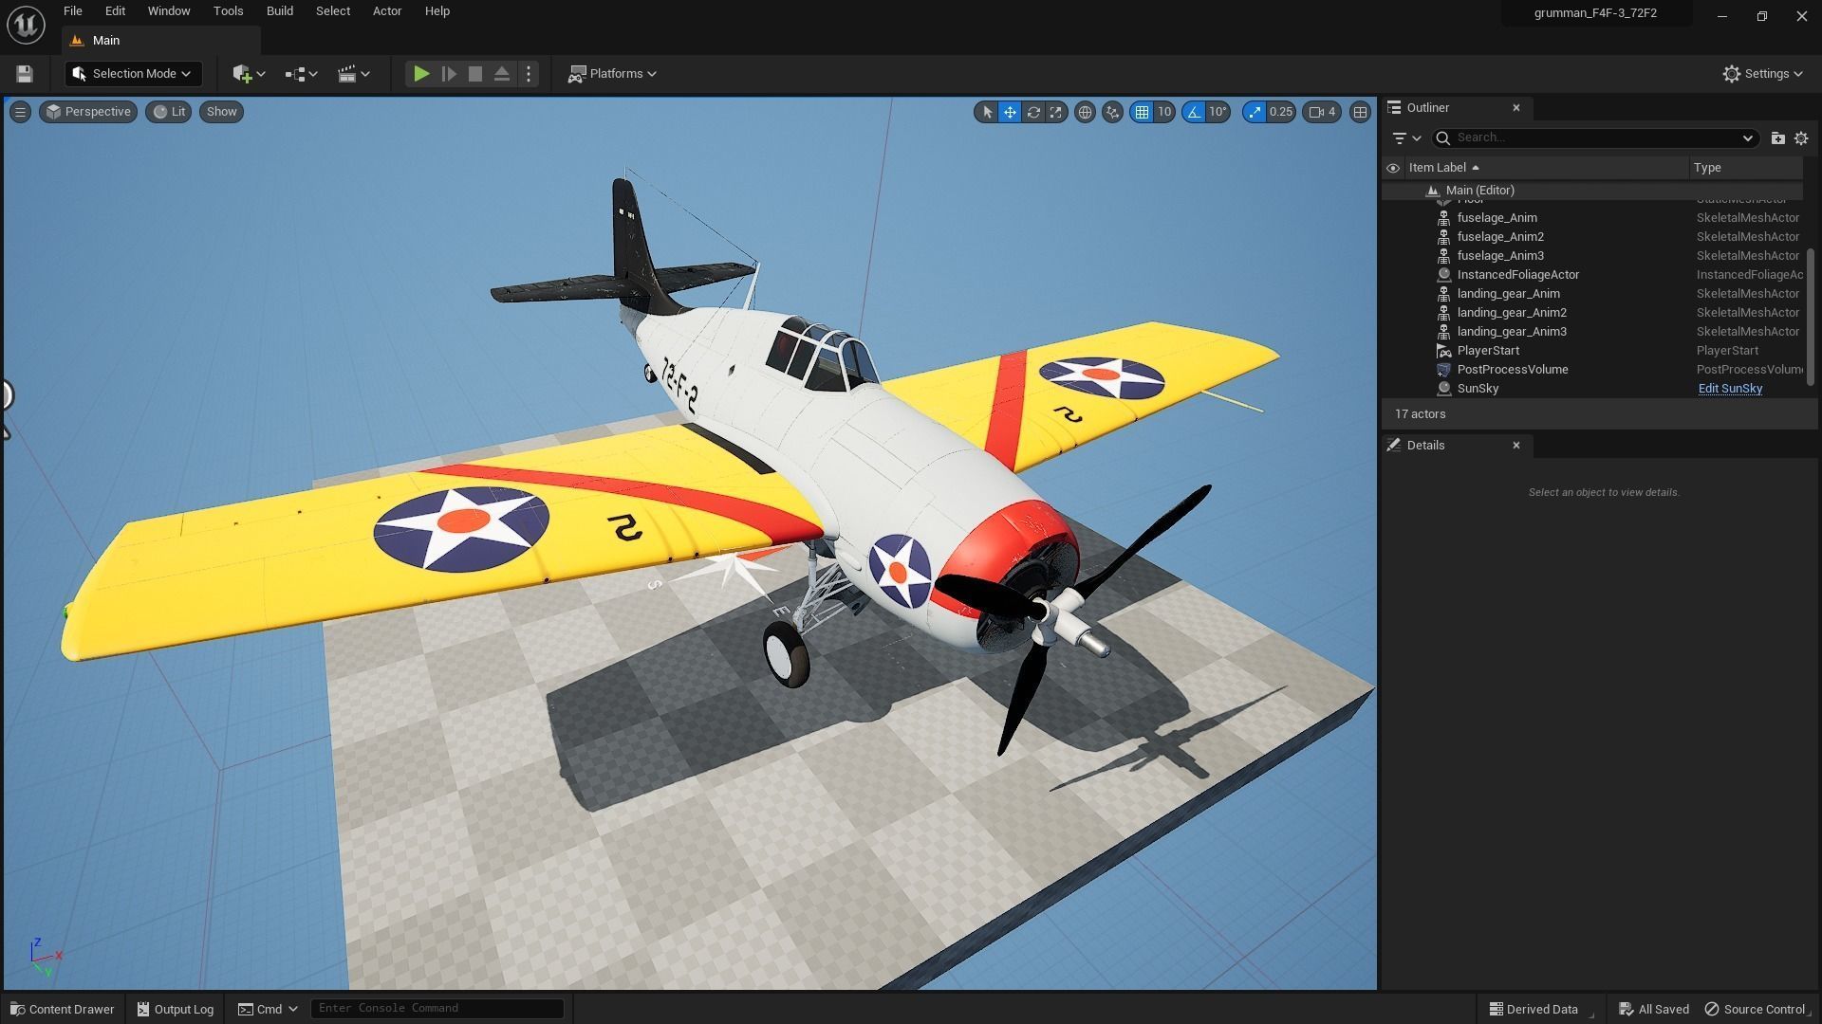Open the Perspective view mode dropdown

(88, 112)
